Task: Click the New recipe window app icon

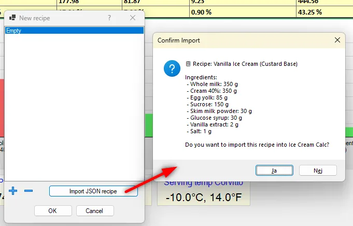Action: click(12, 18)
